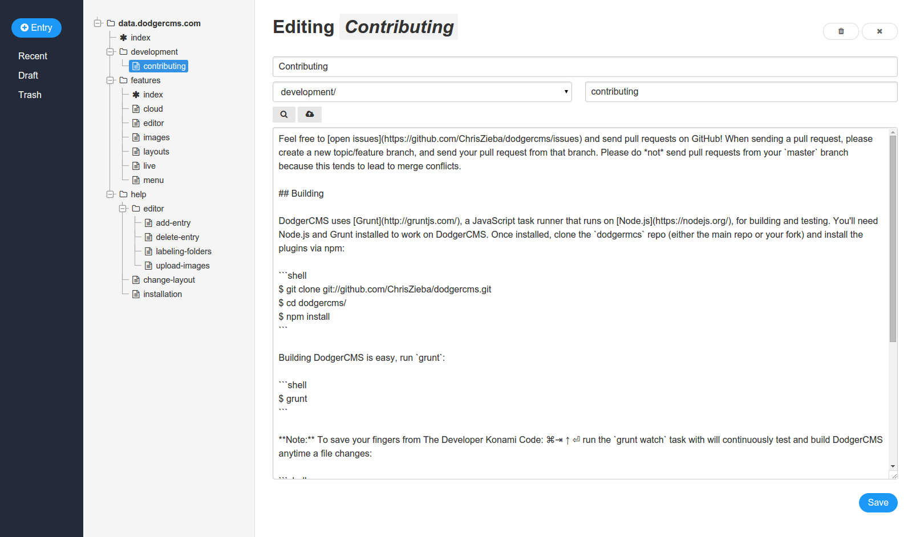Screen dimensions: 916x537
Task: Click the menu entry file icon
Action: click(136, 180)
